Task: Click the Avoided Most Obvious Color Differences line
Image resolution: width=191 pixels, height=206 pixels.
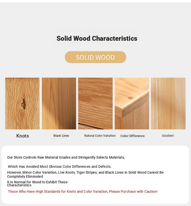Action: pyautogui.click(x=60, y=167)
